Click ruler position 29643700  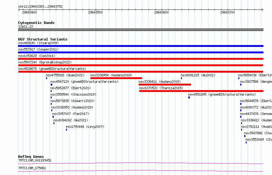(227, 12)
